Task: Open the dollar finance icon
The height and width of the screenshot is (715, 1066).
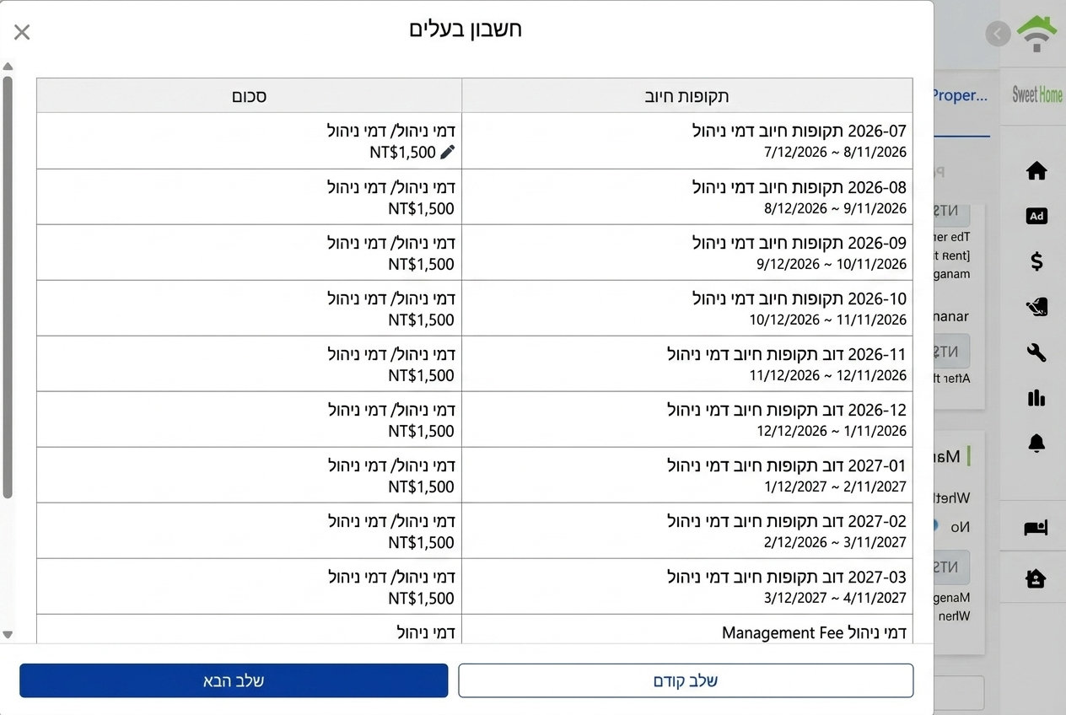Action: [x=1036, y=261]
